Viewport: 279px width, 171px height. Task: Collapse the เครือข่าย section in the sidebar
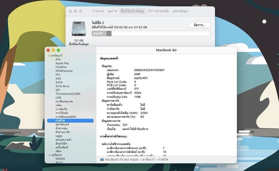pos(49,155)
